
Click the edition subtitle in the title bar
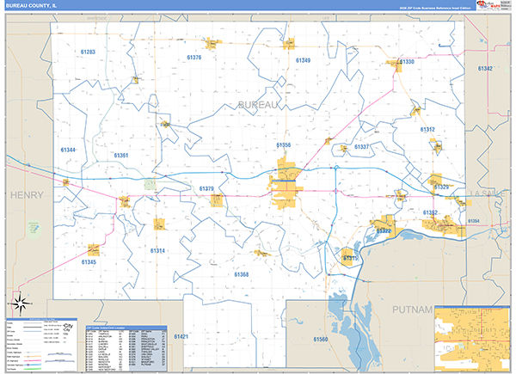coord(434,8)
